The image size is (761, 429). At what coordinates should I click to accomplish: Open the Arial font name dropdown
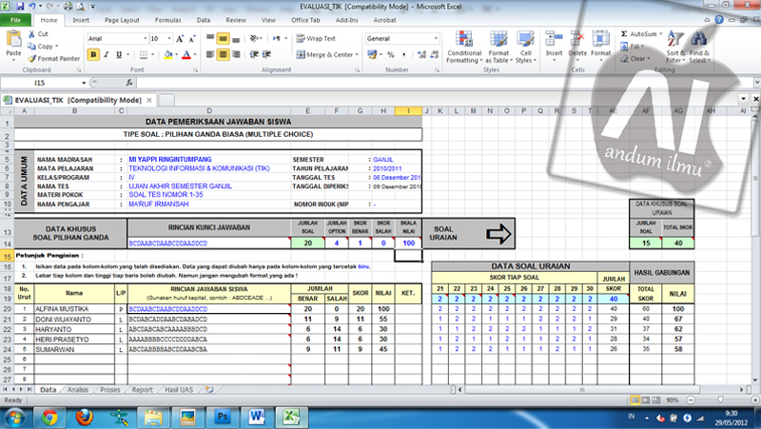pyautogui.click(x=145, y=38)
